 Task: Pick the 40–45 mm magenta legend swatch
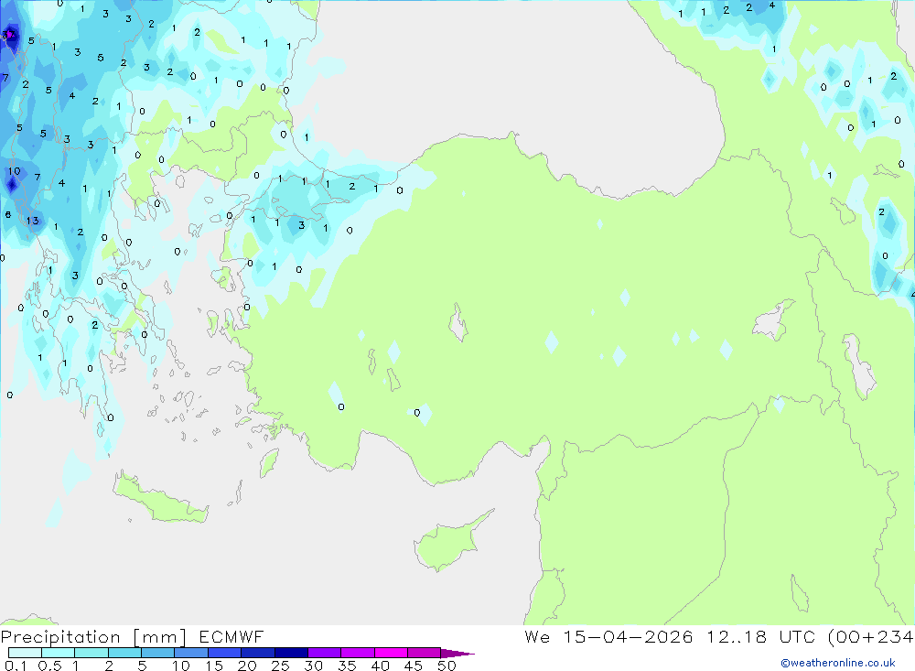coord(391,653)
